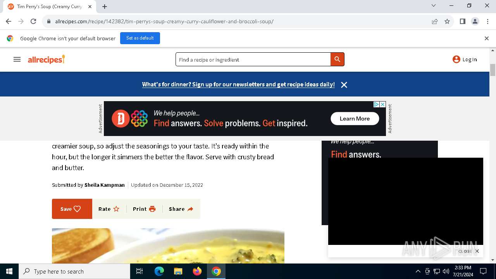Image resolution: width=496 pixels, height=279 pixels.
Task: Share the recipe
Action: point(181,209)
